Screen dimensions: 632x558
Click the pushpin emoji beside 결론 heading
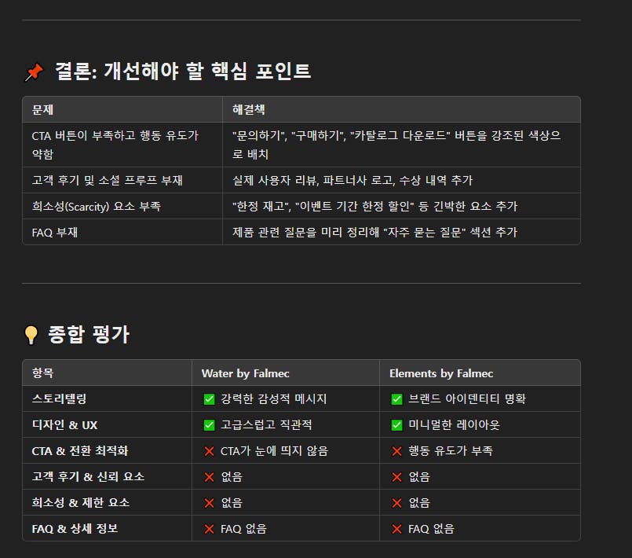[x=35, y=72]
